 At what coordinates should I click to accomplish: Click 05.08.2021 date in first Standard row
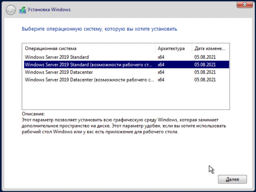click(205, 57)
